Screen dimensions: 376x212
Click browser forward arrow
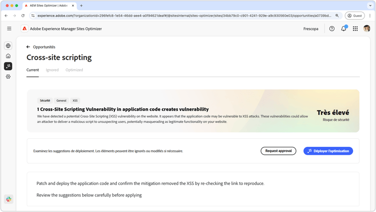[15, 16]
